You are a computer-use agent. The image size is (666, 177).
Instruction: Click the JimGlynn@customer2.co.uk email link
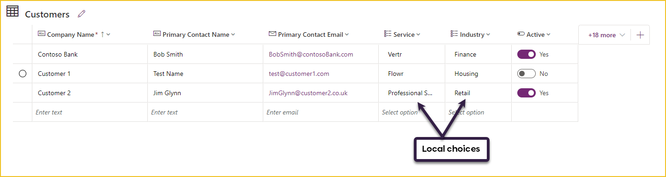(308, 93)
